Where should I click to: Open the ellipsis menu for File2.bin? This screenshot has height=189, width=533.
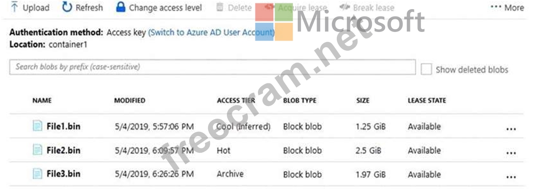click(511, 153)
